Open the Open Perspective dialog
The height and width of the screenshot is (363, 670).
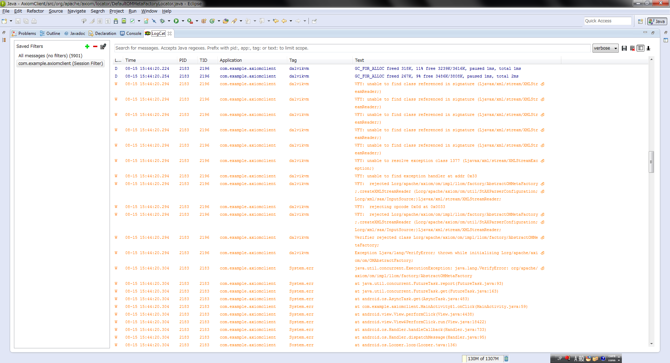pyautogui.click(x=640, y=21)
